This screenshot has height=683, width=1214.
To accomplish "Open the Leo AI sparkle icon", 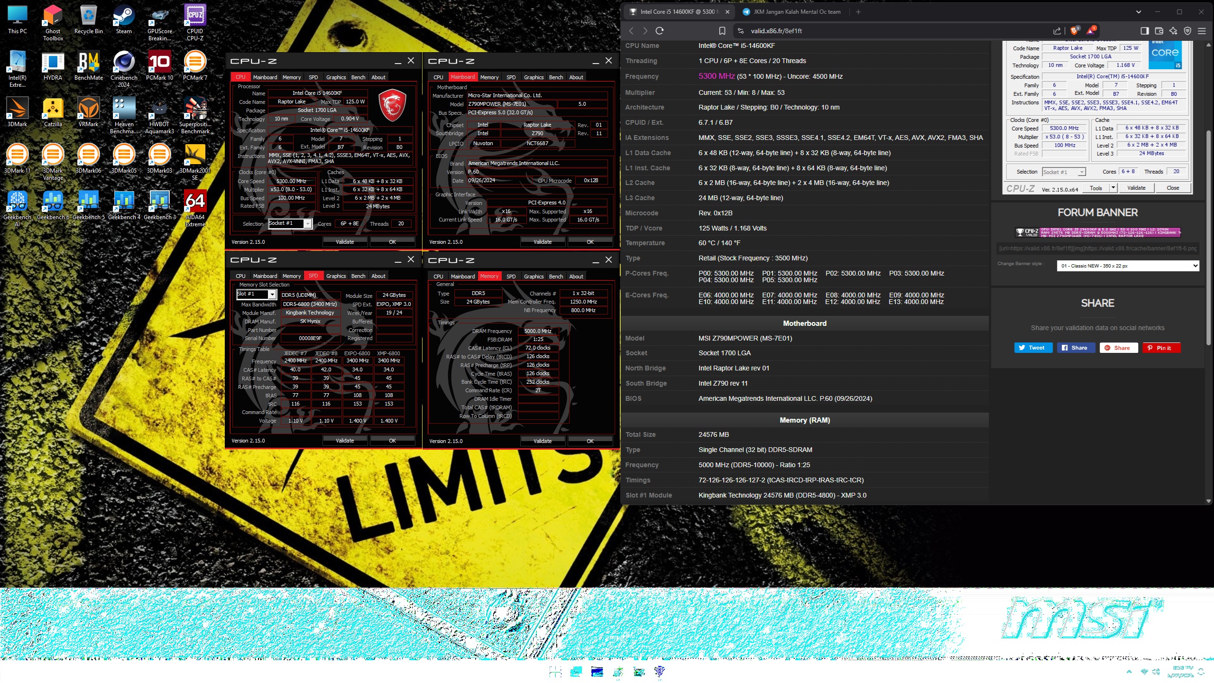I will tap(1173, 31).
